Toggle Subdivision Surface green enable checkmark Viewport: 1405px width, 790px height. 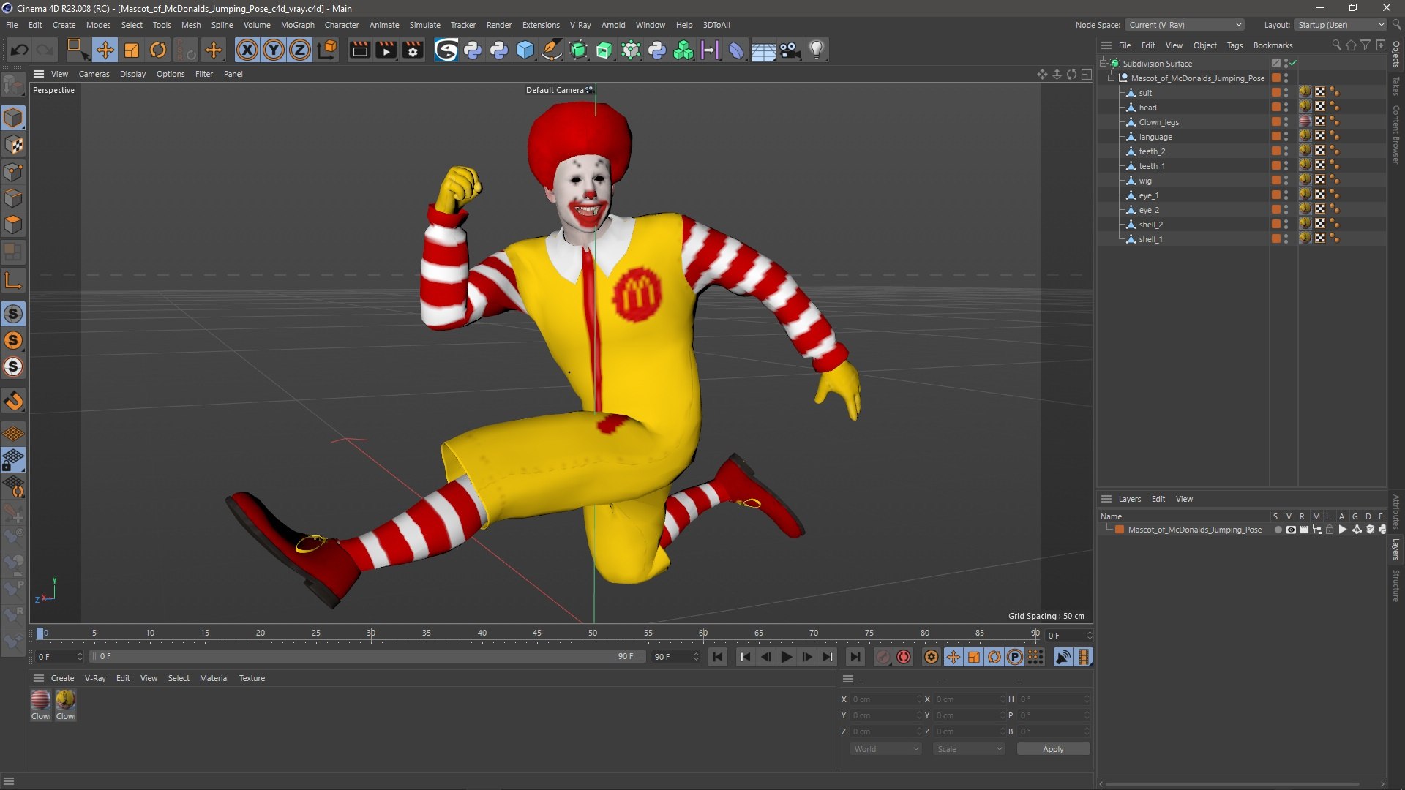pyautogui.click(x=1294, y=63)
